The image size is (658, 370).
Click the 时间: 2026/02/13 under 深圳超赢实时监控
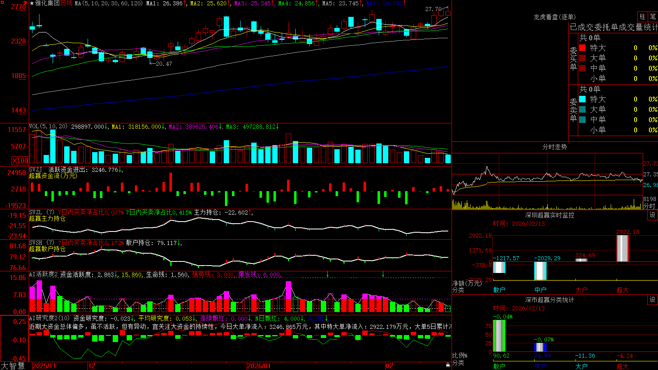(x=519, y=224)
